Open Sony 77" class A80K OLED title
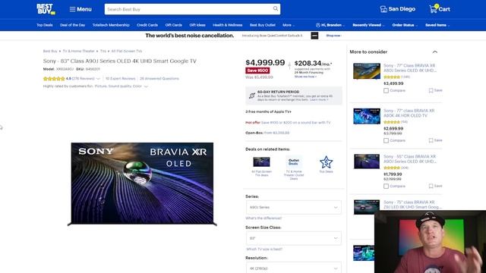This screenshot has height=273, width=486. [x=409, y=113]
